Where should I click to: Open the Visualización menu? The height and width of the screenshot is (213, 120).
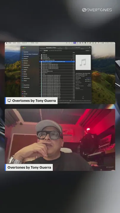coord(25,43)
